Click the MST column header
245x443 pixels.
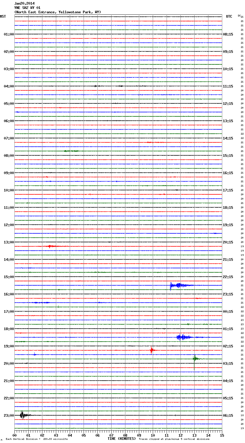coord(3,16)
